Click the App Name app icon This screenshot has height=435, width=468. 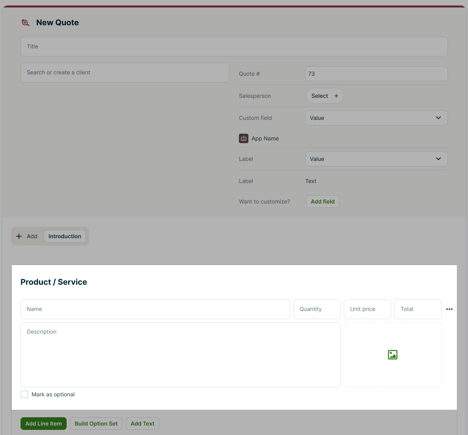point(244,138)
